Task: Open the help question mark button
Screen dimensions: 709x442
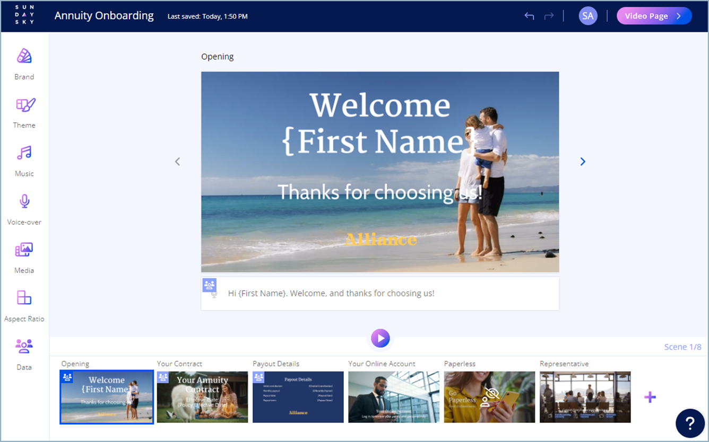Action: 690,423
